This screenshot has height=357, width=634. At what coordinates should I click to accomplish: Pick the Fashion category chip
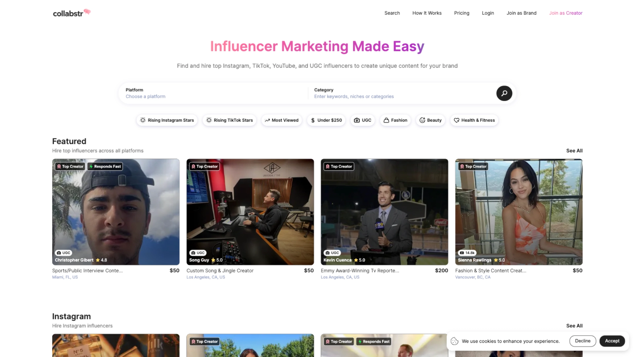pos(395,120)
